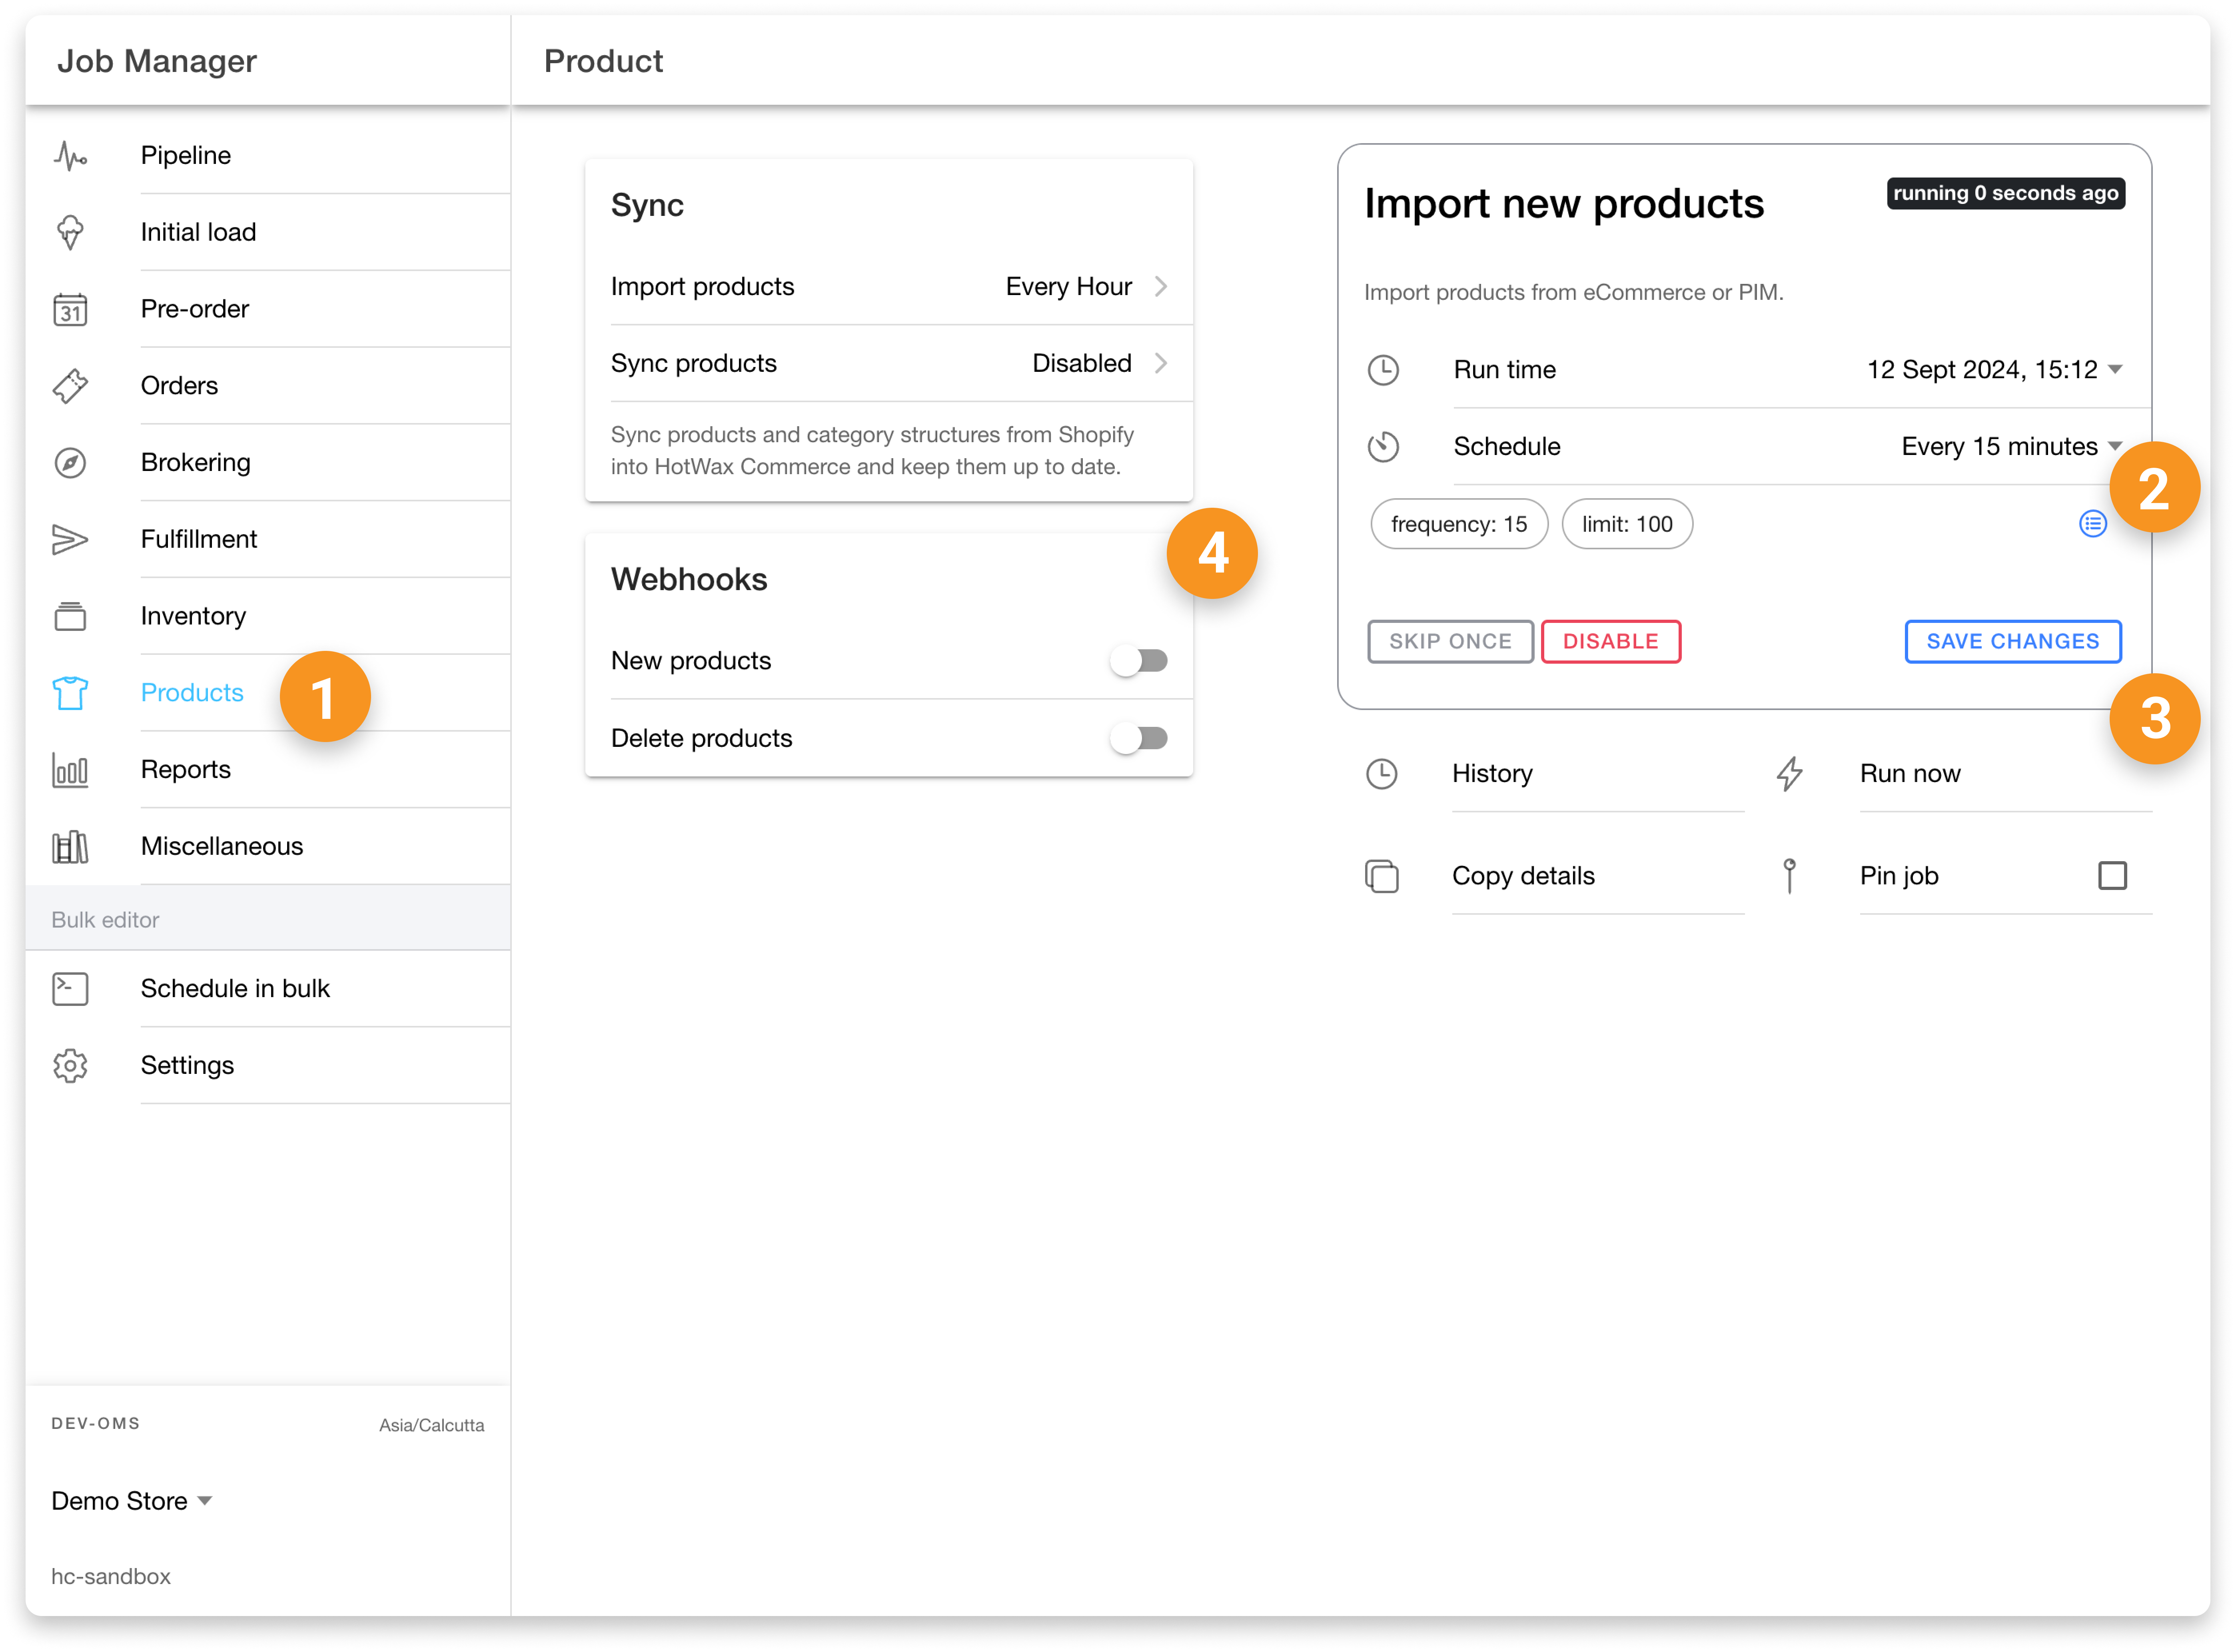2236x1652 pixels.
Task: Click the Pre-order calendar icon
Action: [70, 309]
